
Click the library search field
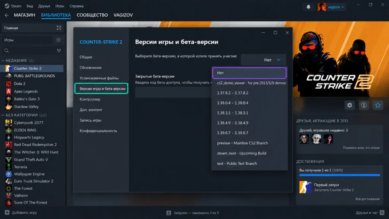point(32,51)
